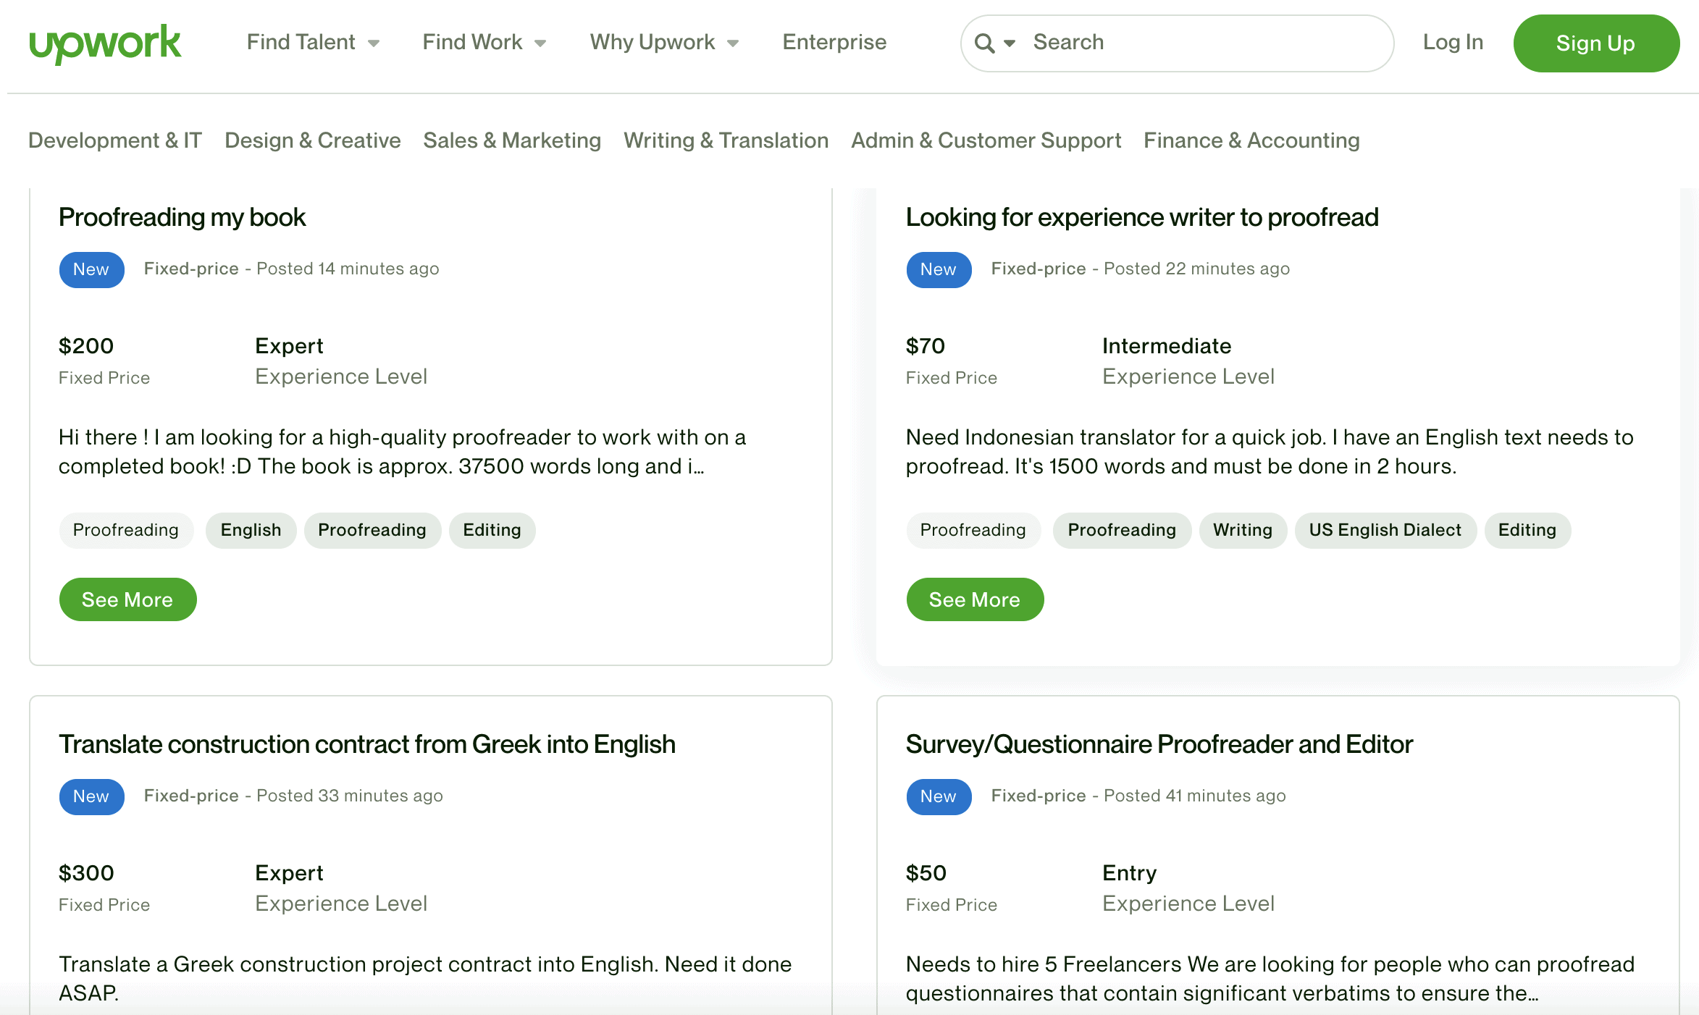Click the search magnifier icon

(x=984, y=43)
